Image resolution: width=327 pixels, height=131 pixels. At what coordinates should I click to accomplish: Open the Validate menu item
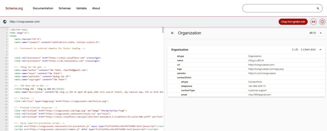tap(81, 8)
